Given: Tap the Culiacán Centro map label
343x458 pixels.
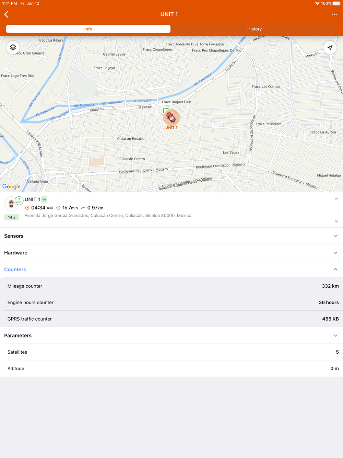Looking at the screenshot, I should click(x=132, y=159).
